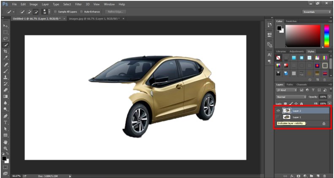Click the delete layer trash icon

pyautogui.click(x=324, y=175)
